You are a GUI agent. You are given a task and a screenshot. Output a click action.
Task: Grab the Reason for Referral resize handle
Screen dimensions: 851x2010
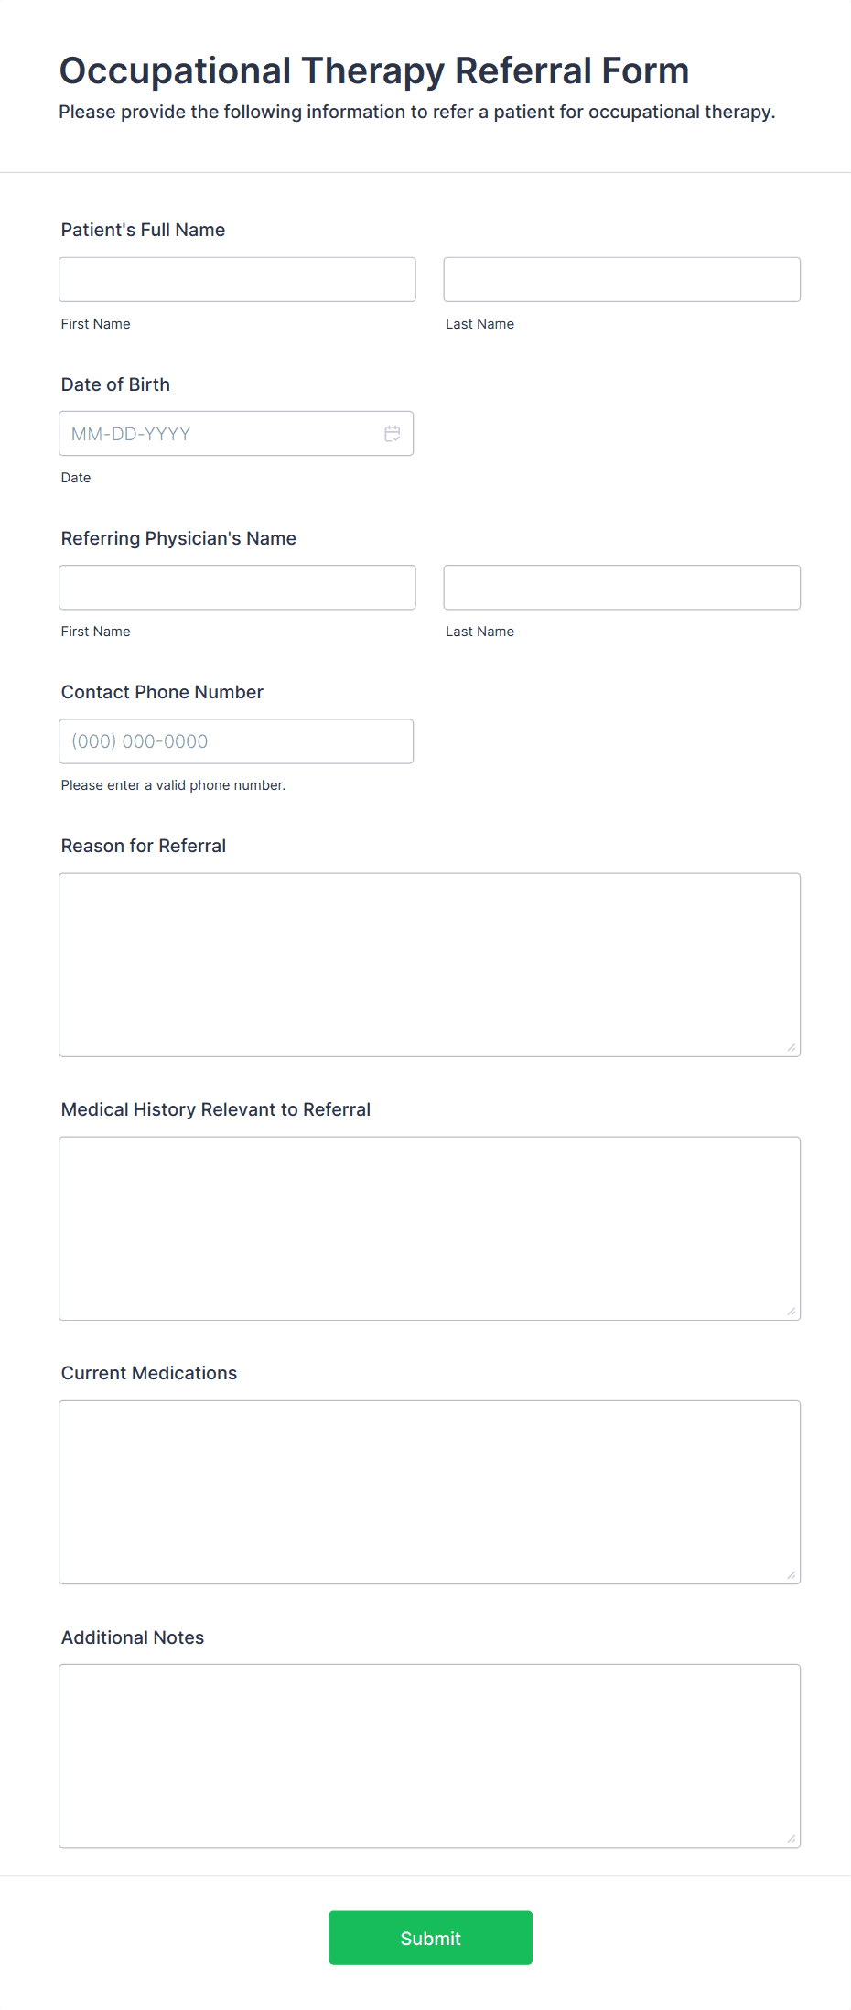click(792, 1048)
